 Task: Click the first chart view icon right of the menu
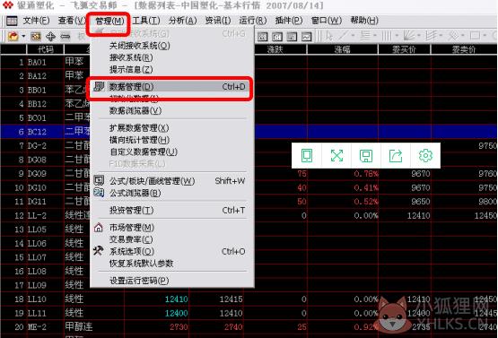(262, 37)
